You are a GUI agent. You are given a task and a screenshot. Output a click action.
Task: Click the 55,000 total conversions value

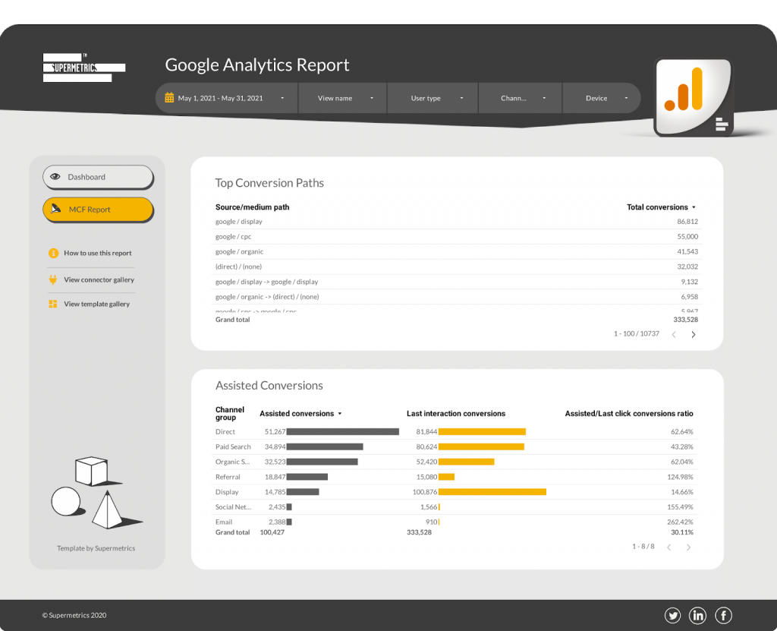tap(687, 237)
